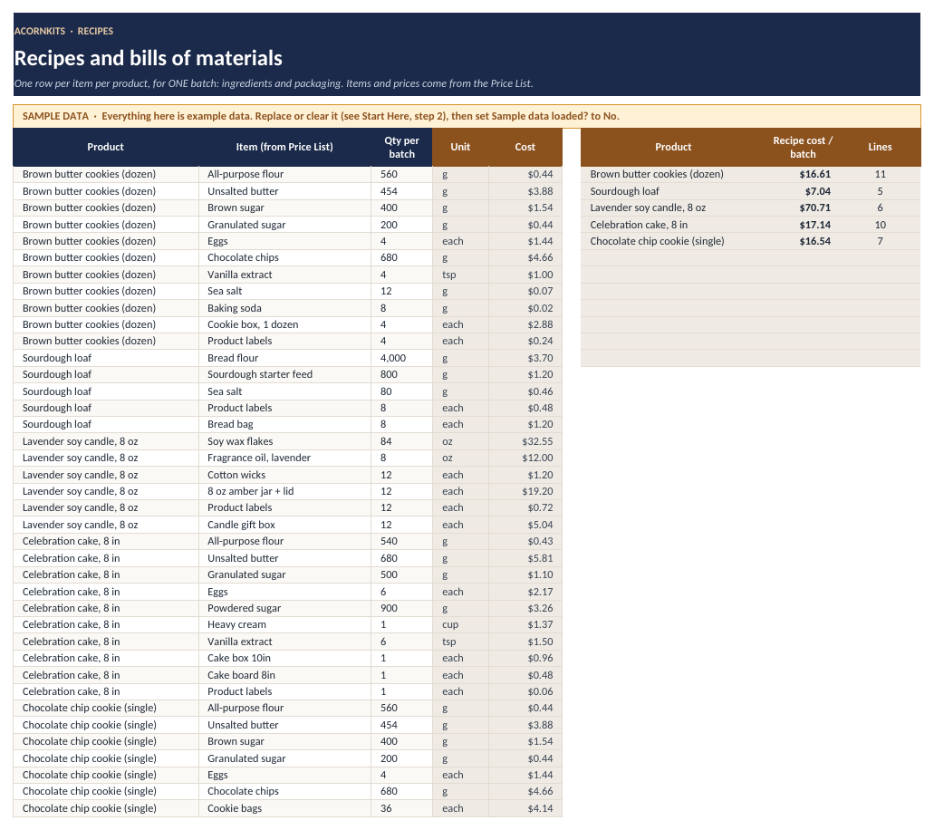Click 'Celebration cake, 8 in' in summary table
The height and width of the screenshot is (830, 934).
673,225
